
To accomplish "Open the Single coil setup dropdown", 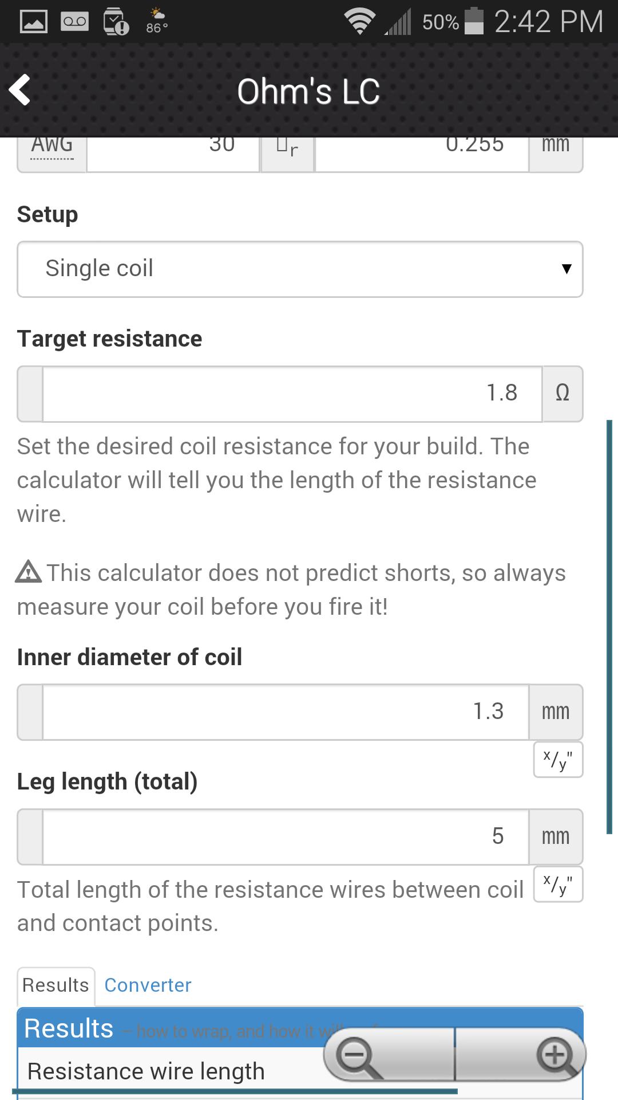I will 300,269.
